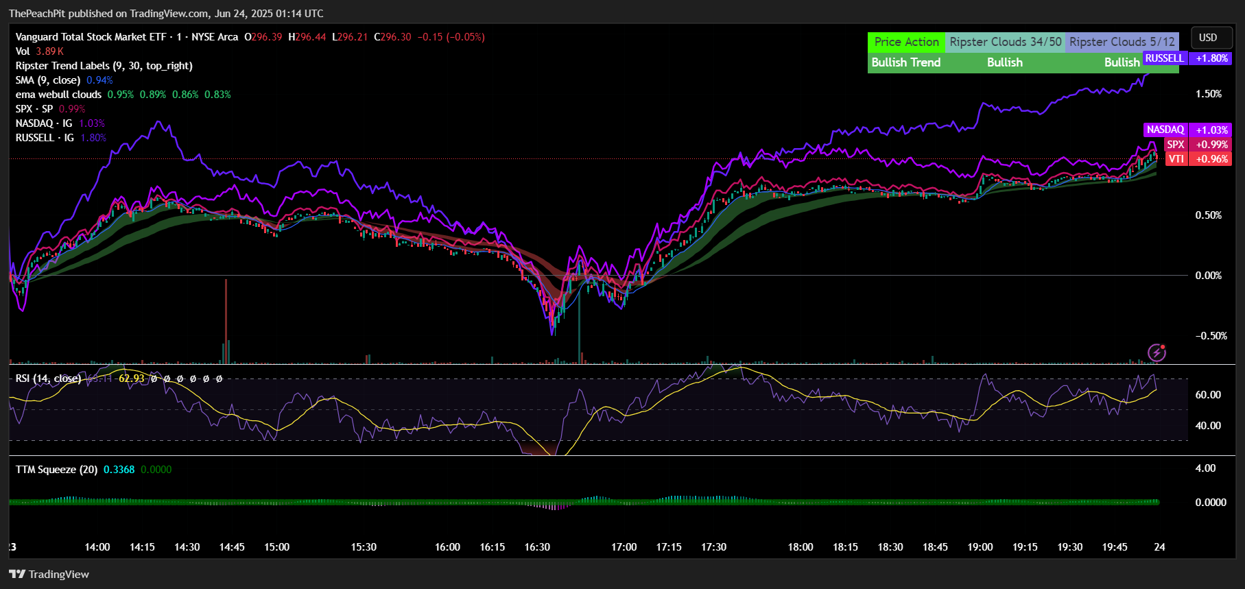Click the SPX series label tag
Screen dimensions: 1245x589
(1176, 145)
